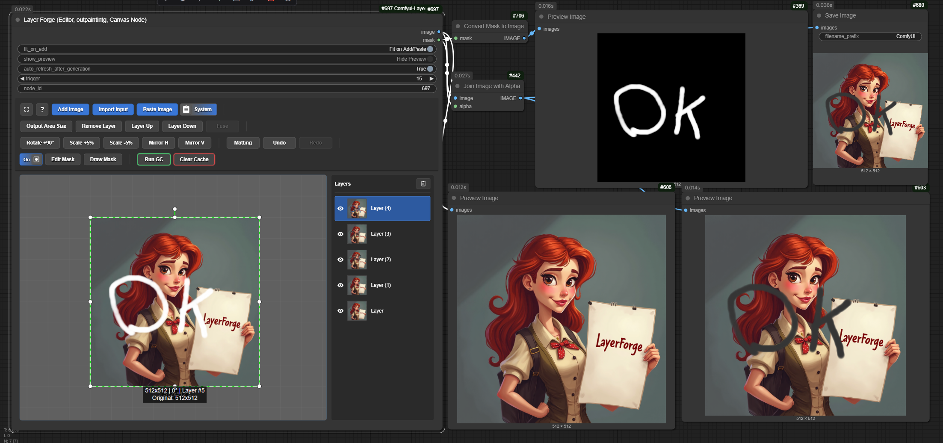Click the fullscreen canvas icon button
Viewport: 943px width, 443px height.
tap(27, 109)
